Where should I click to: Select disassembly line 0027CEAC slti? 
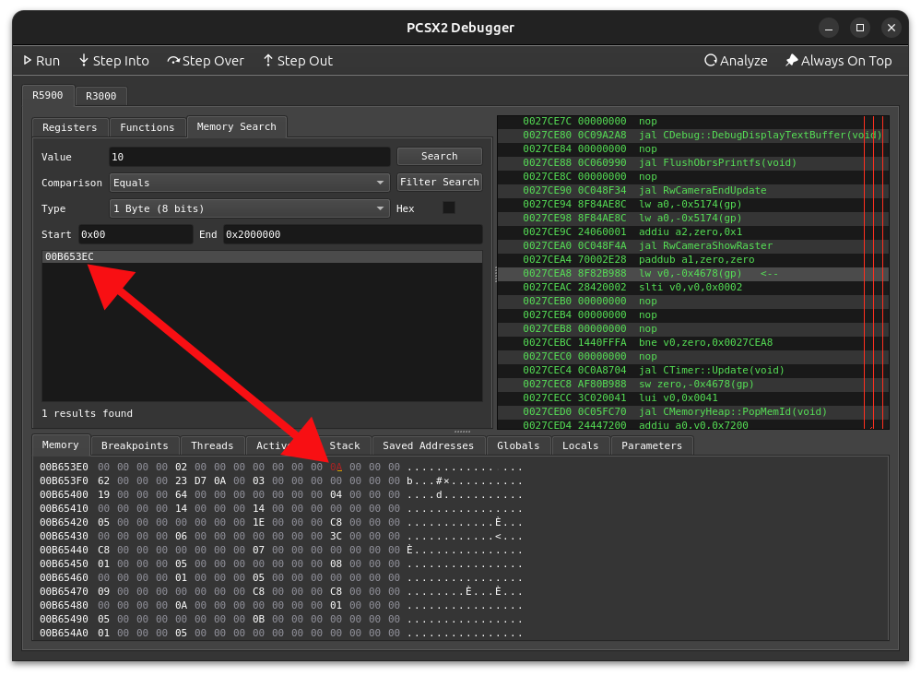click(x=693, y=288)
